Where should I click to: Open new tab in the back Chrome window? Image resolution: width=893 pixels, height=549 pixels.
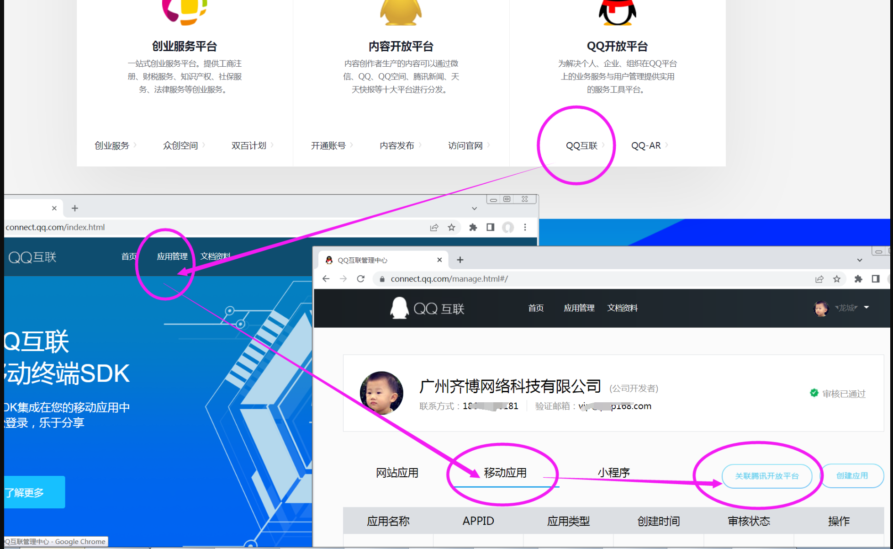(75, 208)
